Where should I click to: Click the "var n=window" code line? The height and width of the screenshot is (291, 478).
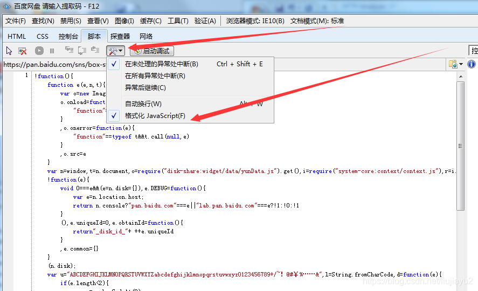point(252,171)
